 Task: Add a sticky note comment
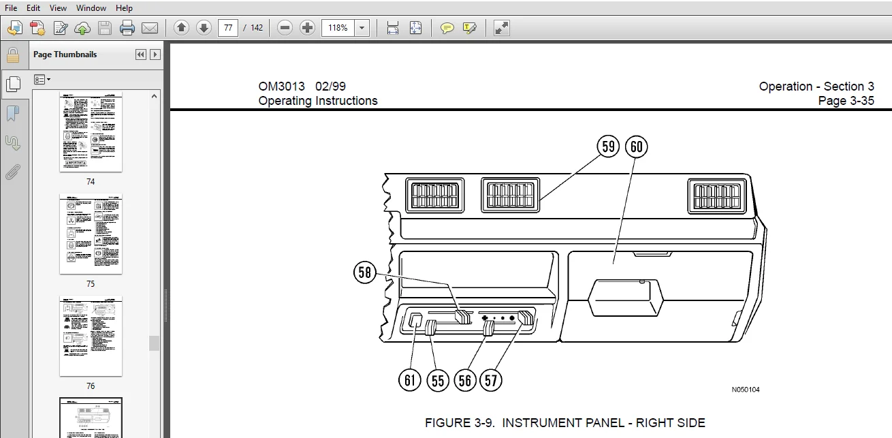pos(447,28)
